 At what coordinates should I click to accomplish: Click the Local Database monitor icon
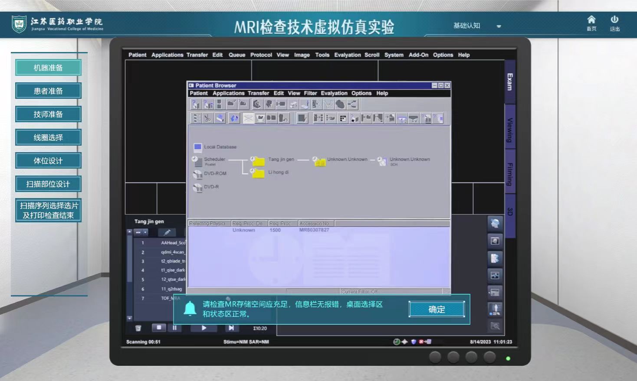[198, 147]
